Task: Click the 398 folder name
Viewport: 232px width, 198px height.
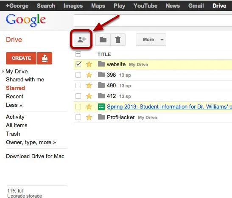Action: point(112,75)
